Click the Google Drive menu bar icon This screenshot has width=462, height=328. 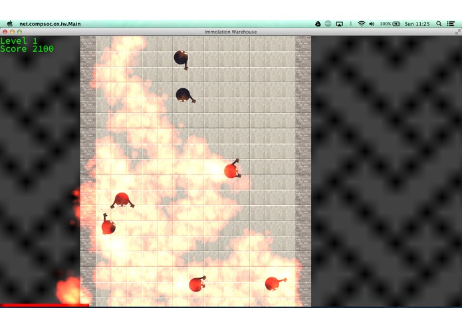(318, 24)
